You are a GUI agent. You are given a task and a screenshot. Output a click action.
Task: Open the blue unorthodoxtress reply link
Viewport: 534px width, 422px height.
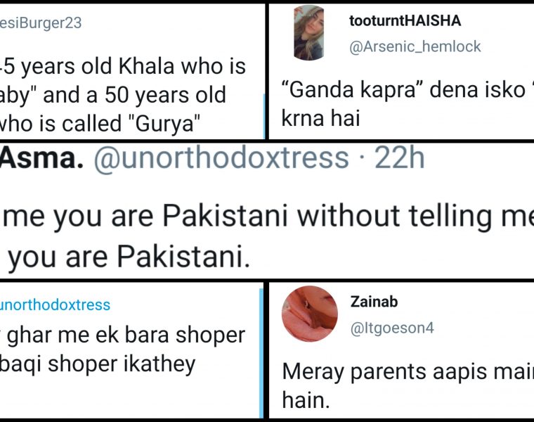coord(55,305)
